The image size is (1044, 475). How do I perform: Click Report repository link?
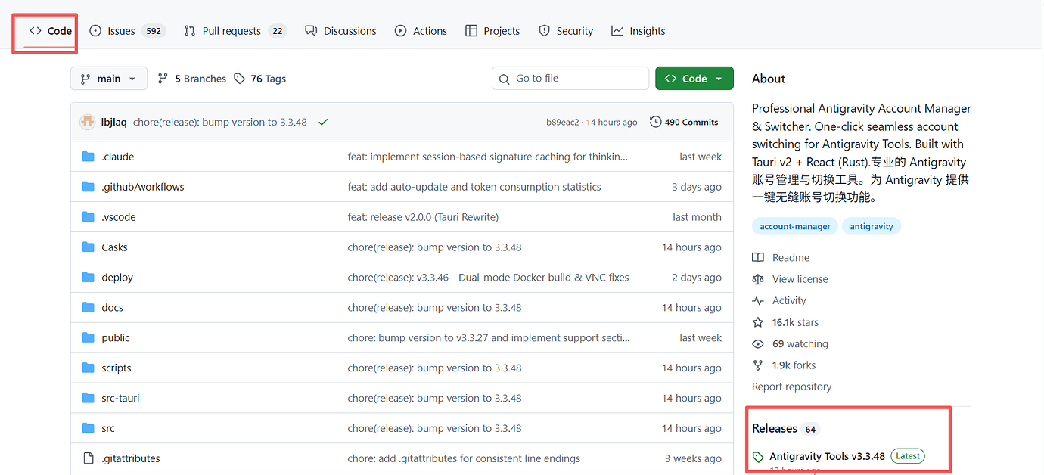[x=791, y=387]
